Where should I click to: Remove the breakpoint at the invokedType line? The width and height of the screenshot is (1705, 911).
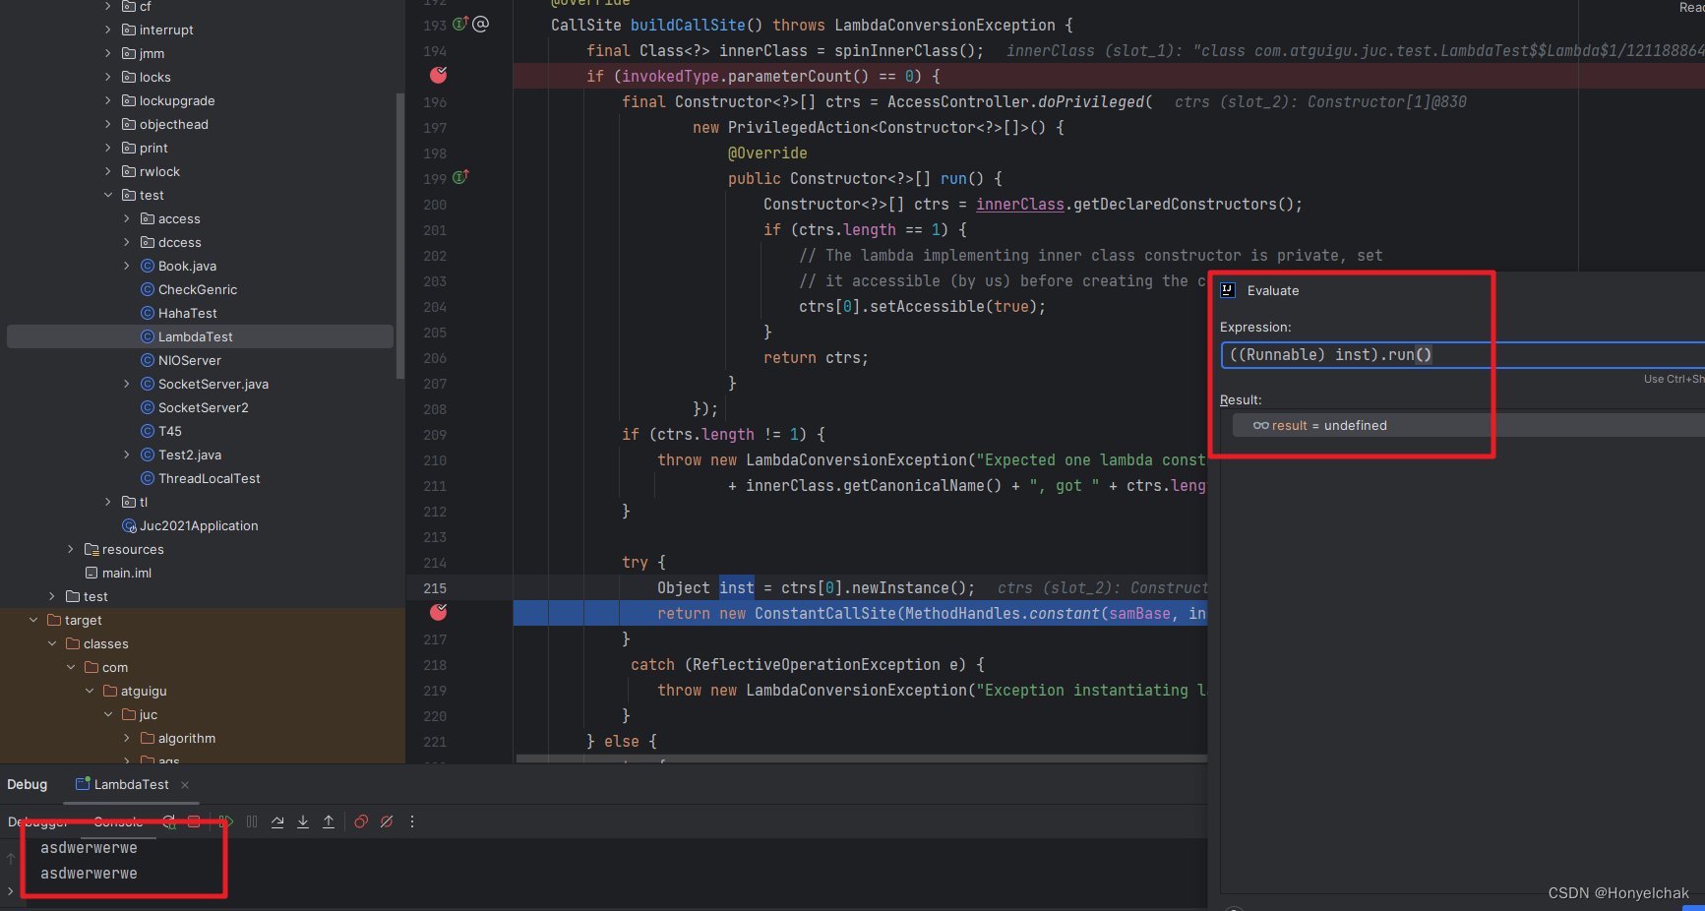tap(439, 75)
